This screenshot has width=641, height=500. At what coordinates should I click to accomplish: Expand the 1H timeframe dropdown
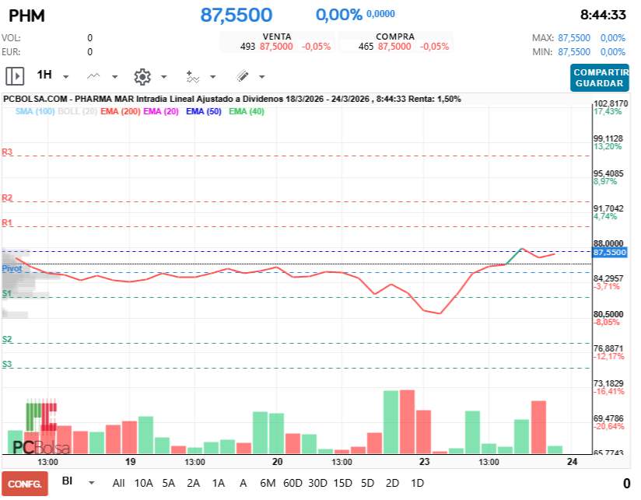pyautogui.click(x=66, y=77)
